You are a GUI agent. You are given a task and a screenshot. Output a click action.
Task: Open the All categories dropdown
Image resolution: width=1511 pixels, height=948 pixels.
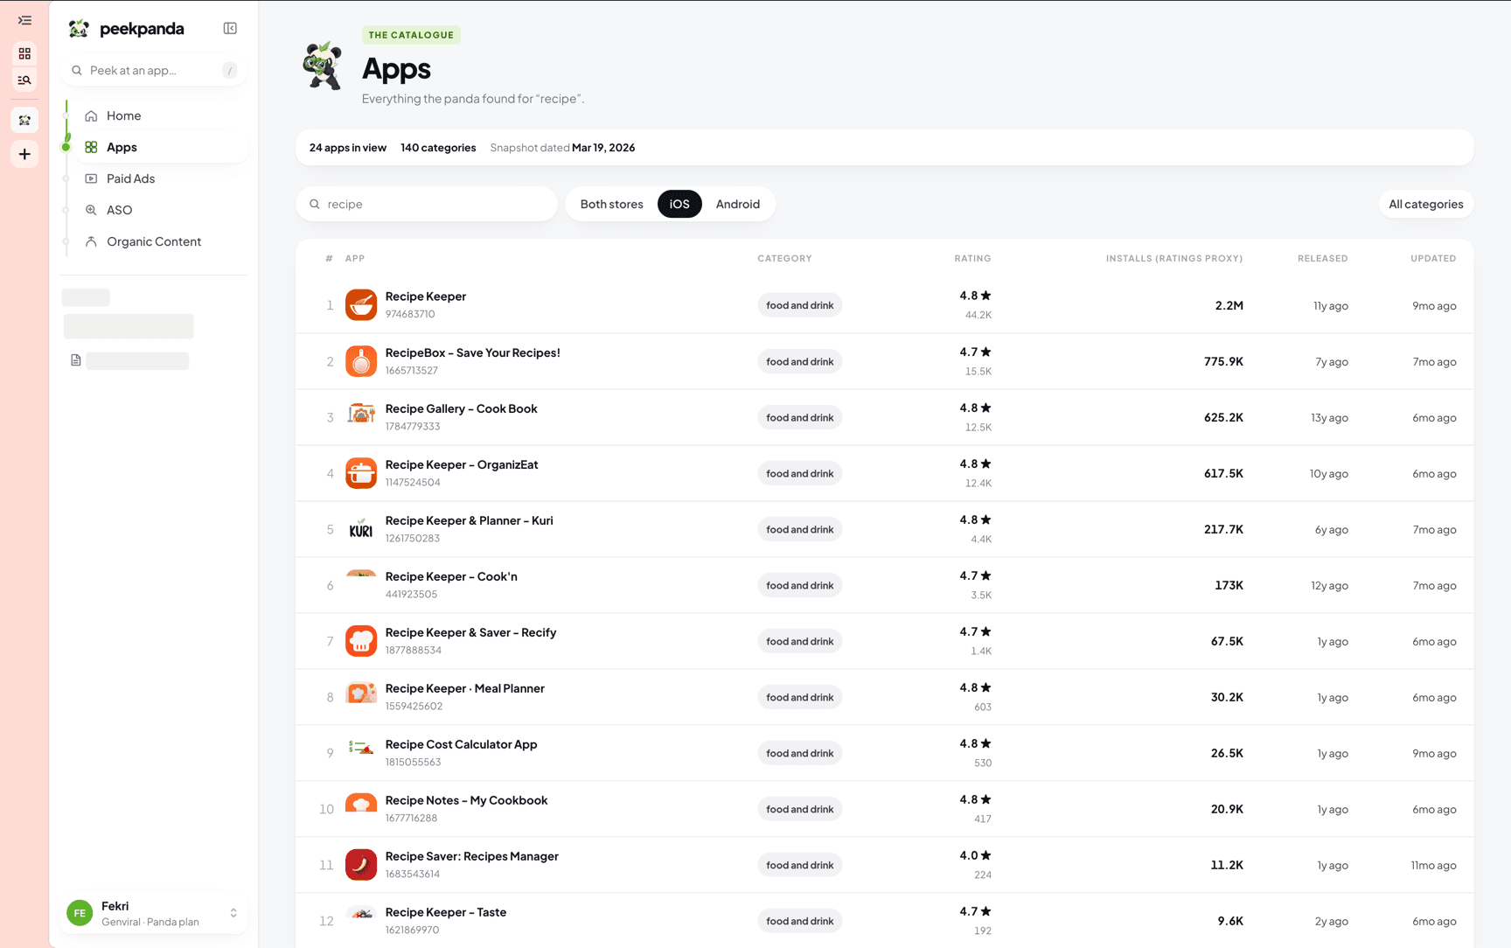click(1425, 204)
